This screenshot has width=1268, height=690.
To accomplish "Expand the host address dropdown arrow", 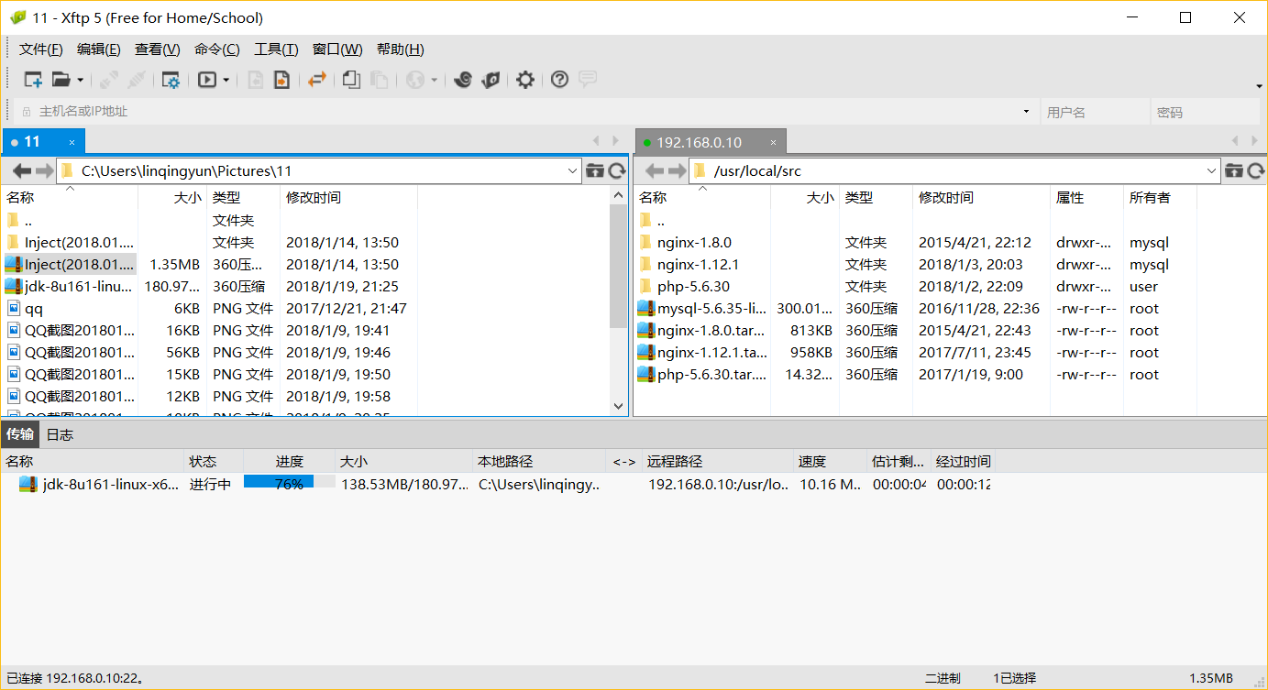I will [x=1026, y=112].
